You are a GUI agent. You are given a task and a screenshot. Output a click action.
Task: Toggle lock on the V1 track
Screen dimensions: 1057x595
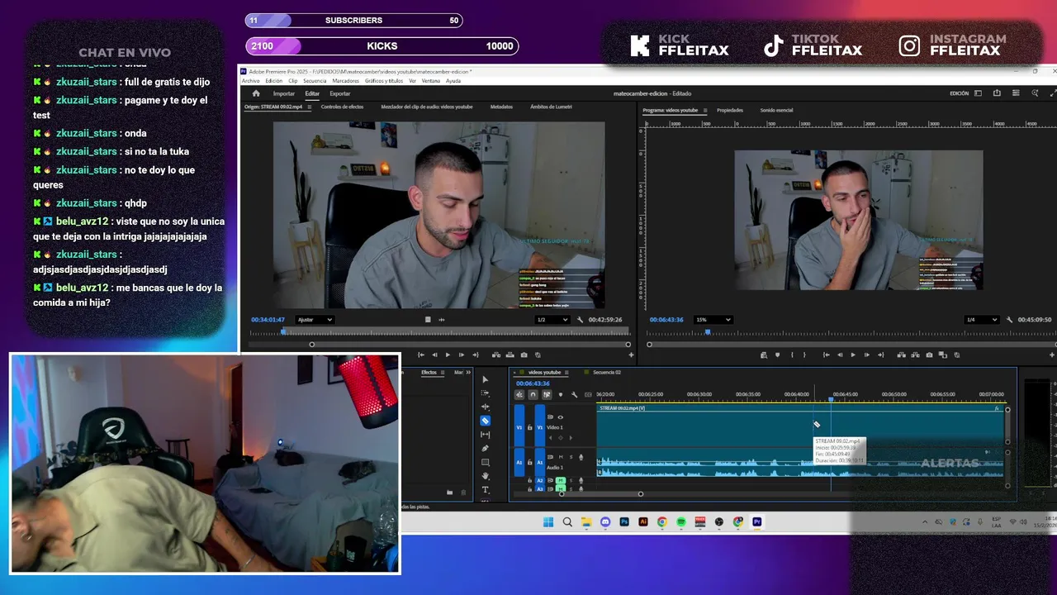[530, 427]
